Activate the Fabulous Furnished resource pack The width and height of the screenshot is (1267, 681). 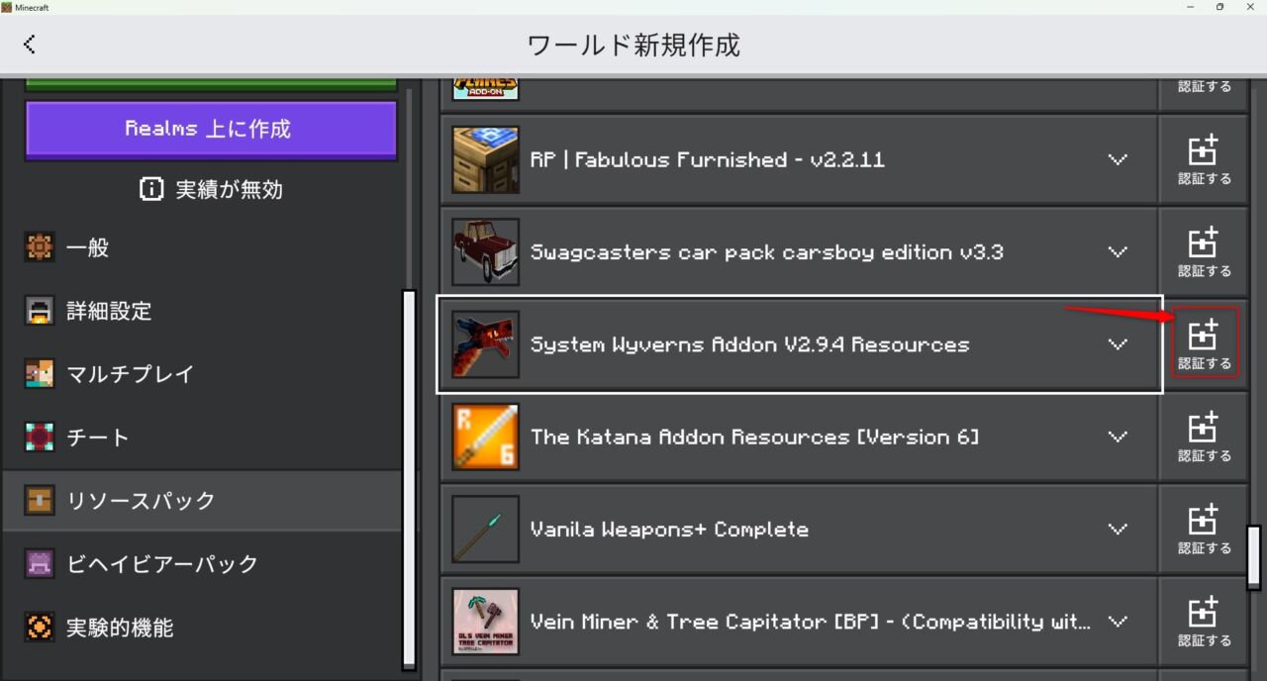[x=1204, y=158]
